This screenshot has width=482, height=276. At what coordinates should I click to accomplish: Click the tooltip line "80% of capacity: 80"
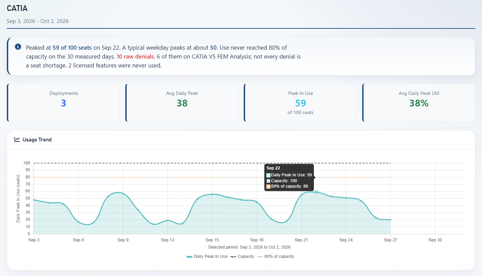tap(290, 187)
